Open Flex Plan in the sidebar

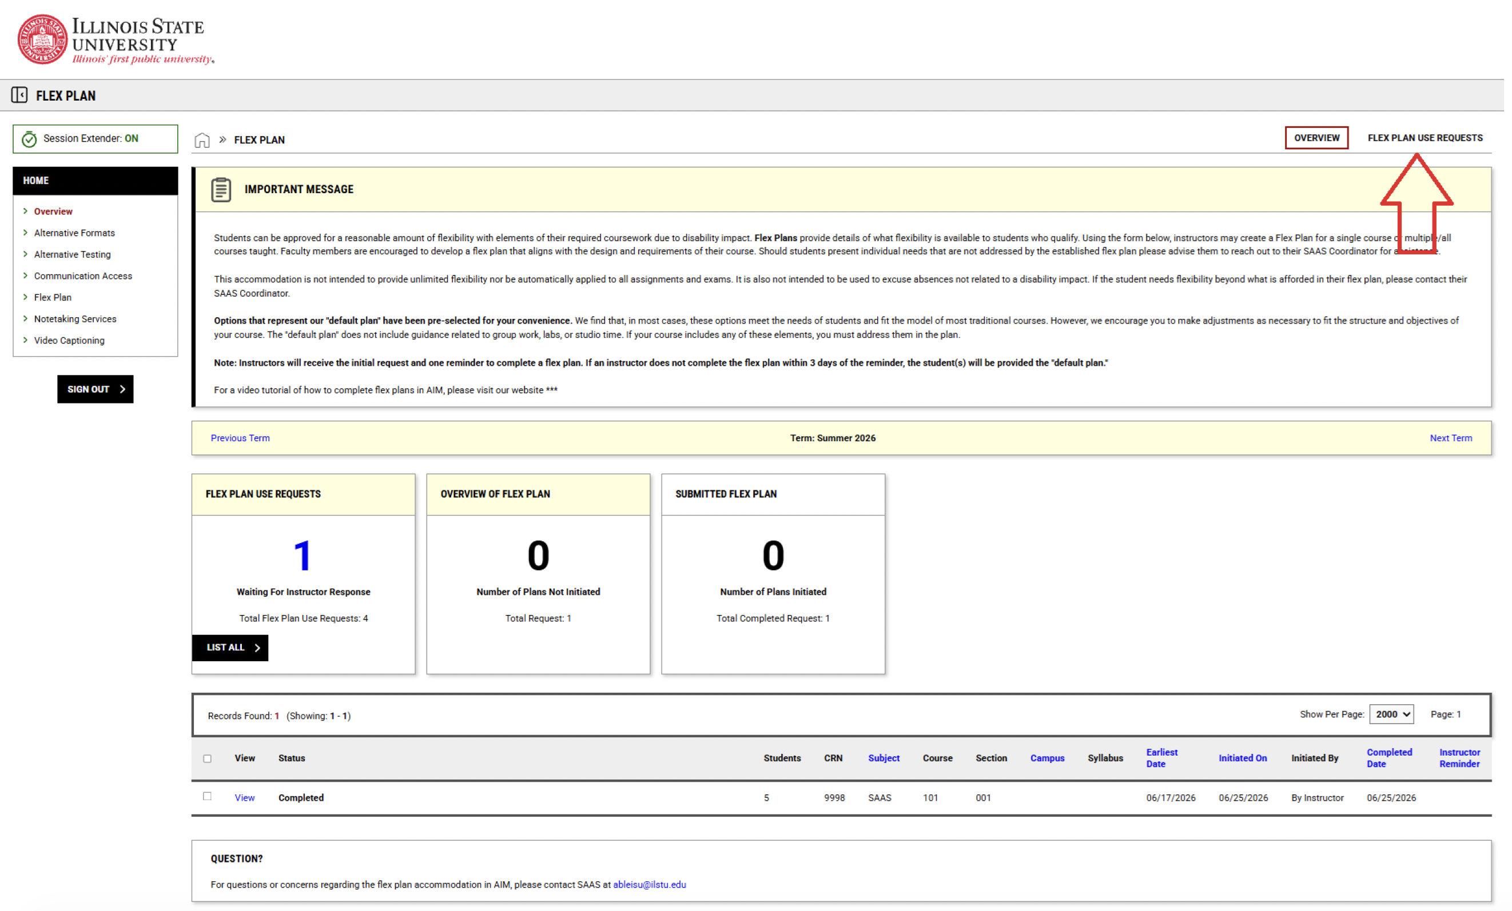pos(53,299)
